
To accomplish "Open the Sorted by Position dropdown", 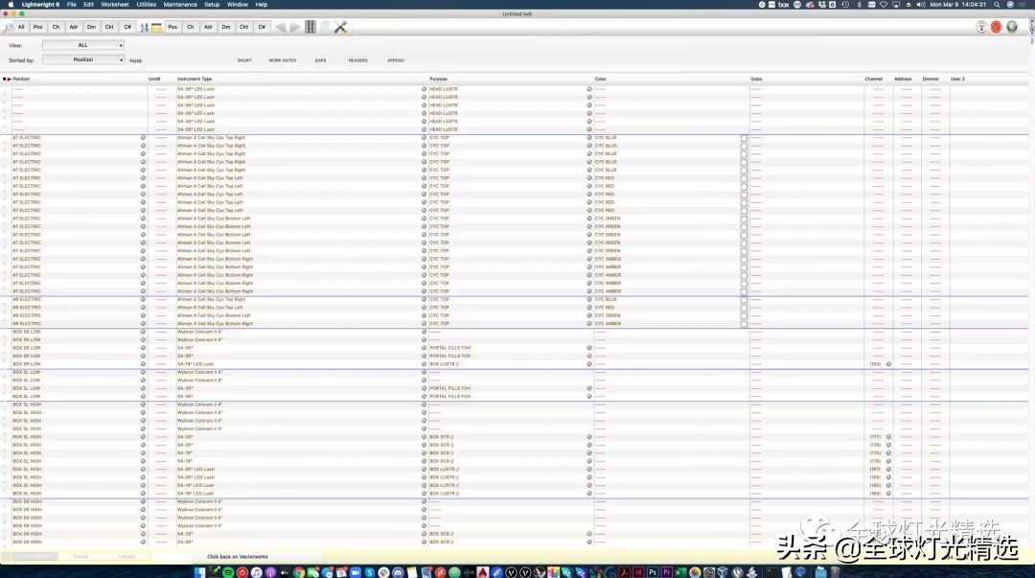I will 83,59.
